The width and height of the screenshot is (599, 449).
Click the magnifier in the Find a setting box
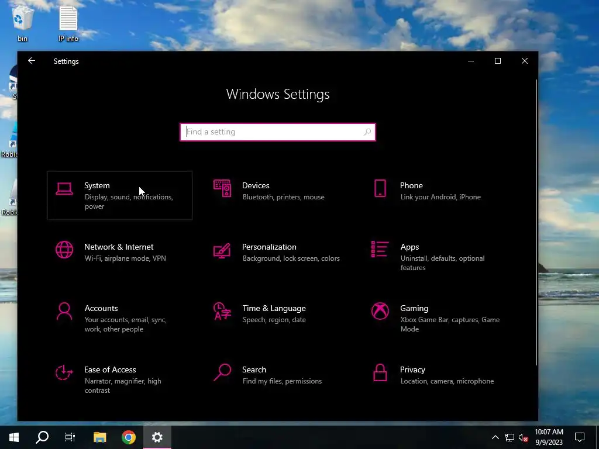(367, 132)
